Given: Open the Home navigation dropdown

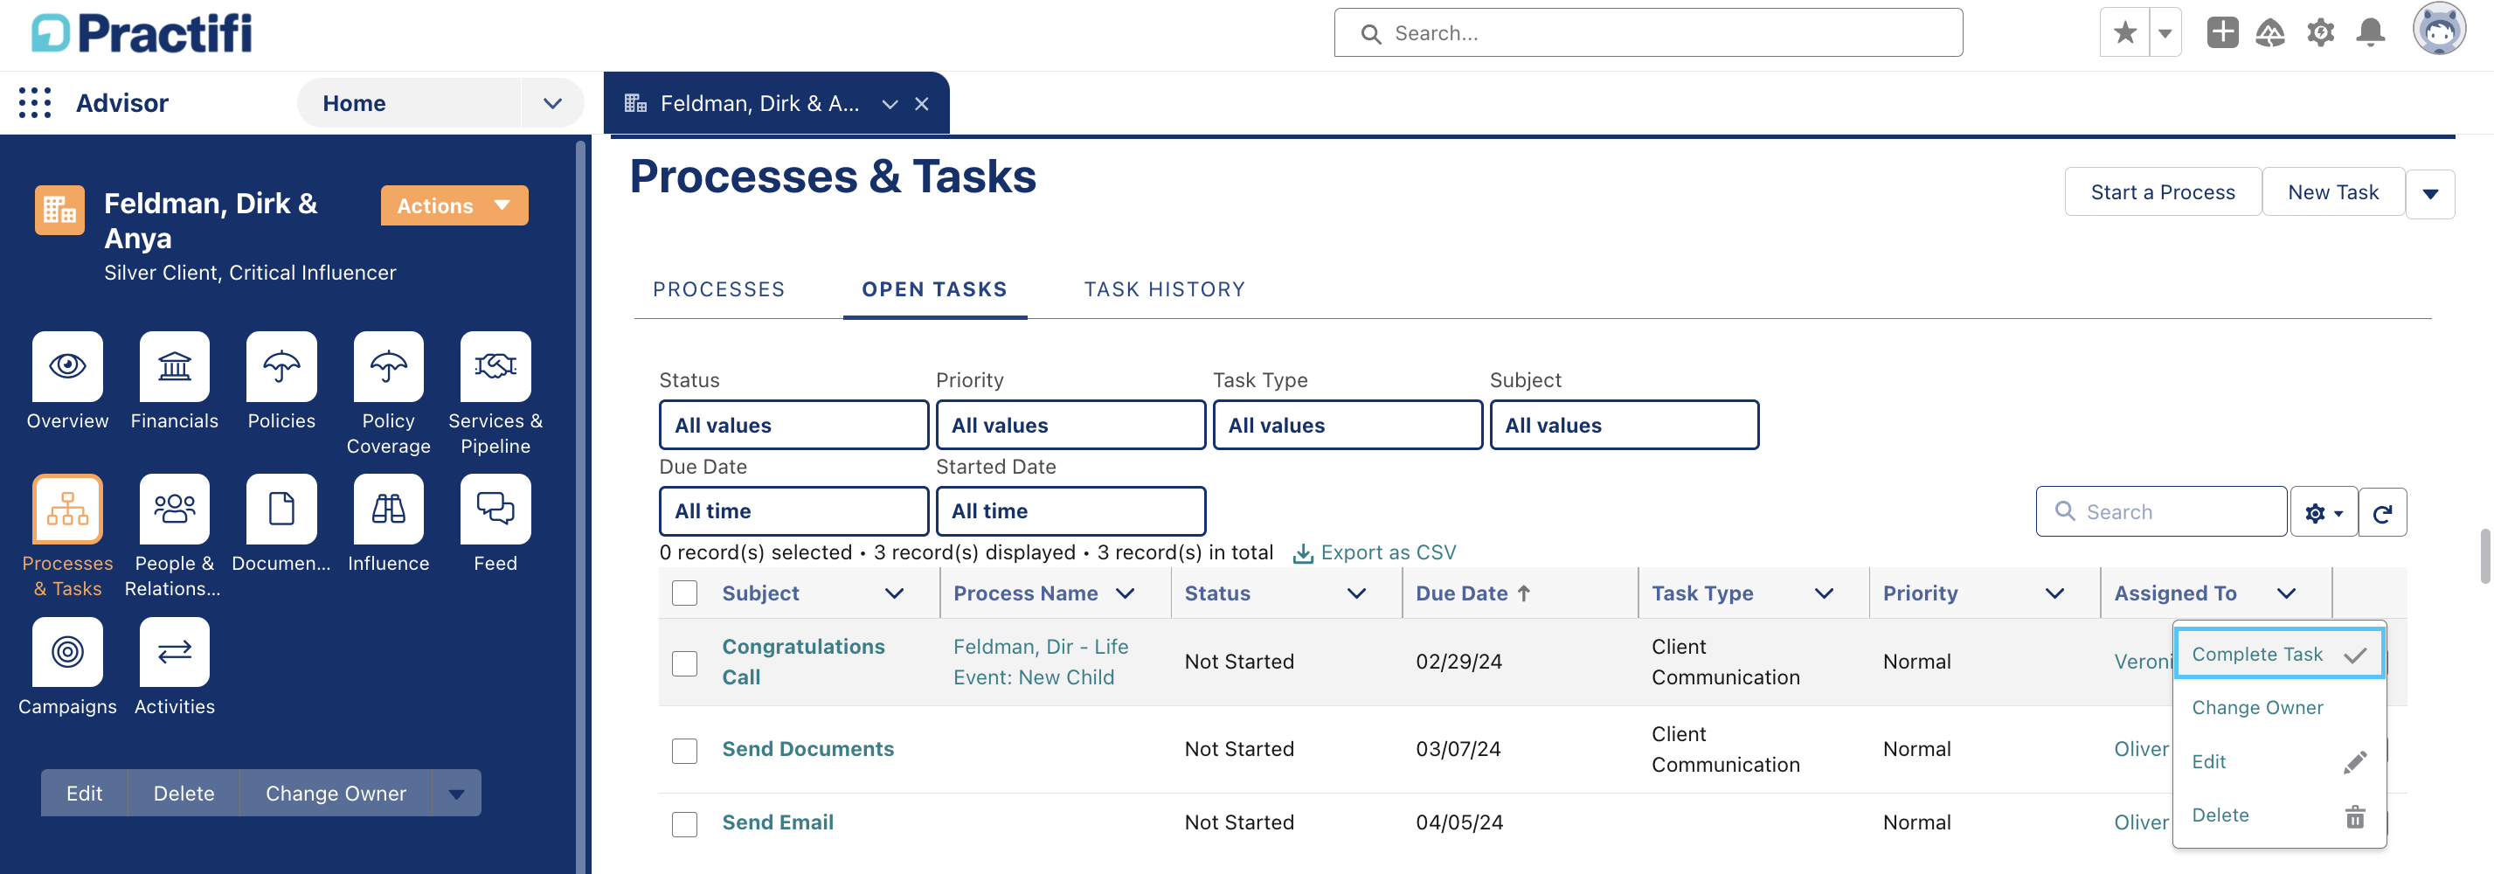Looking at the screenshot, I should pos(552,101).
